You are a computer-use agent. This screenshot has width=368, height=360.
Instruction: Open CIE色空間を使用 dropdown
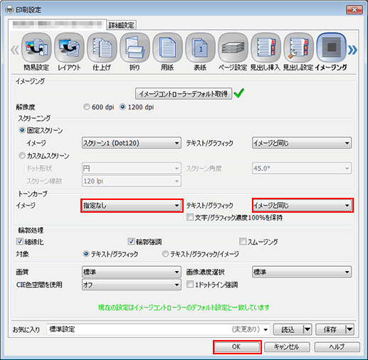(x=132, y=285)
